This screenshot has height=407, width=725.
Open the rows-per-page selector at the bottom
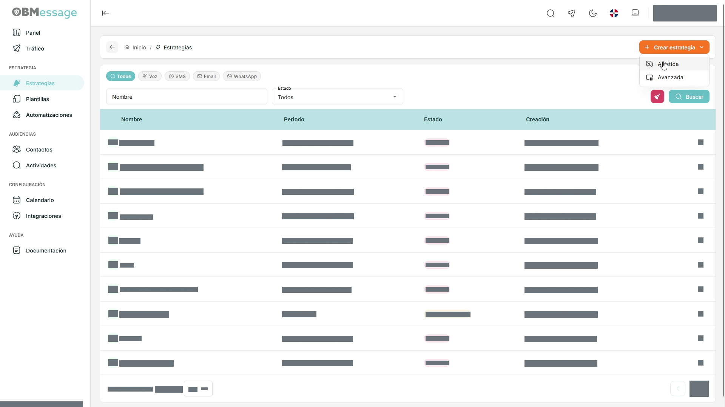click(x=198, y=389)
